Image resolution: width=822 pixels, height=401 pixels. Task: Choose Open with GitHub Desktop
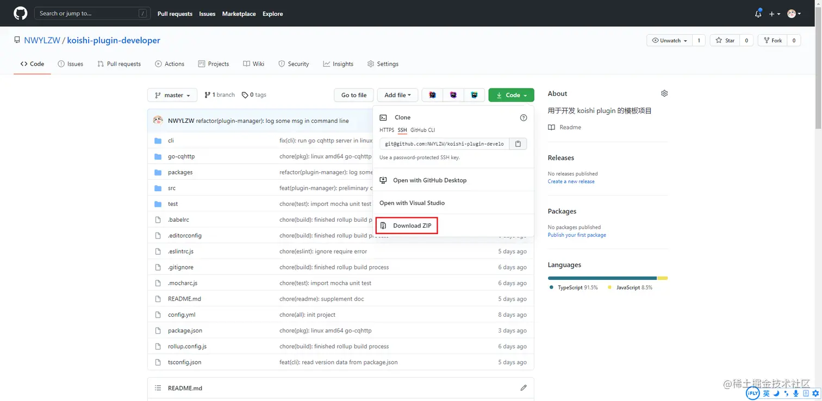click(x=453, y=180)
